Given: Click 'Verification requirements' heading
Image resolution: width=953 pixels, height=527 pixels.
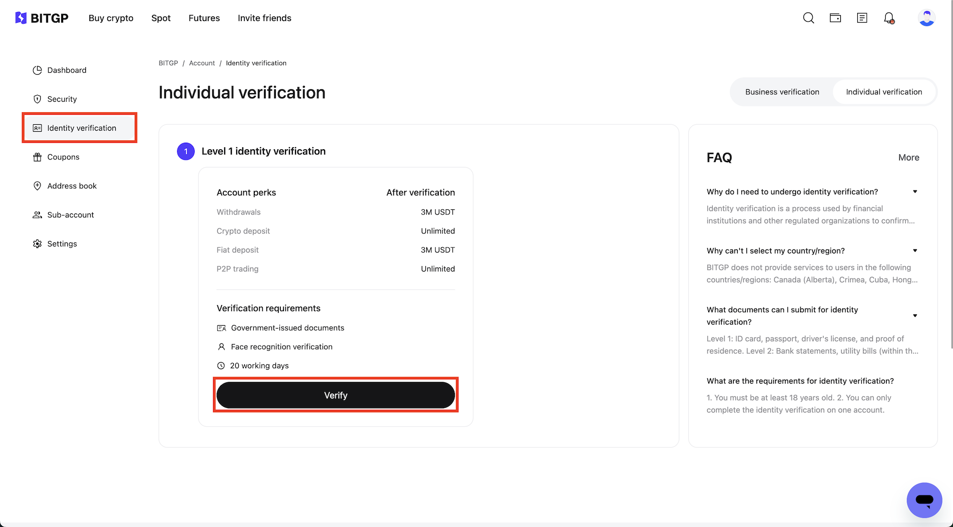Looking at the screenshot, I should coord(268,309).
